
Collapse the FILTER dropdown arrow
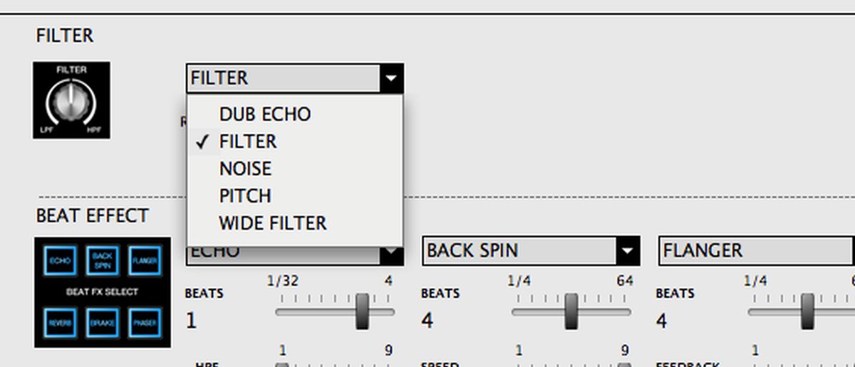tap(391, 78)
